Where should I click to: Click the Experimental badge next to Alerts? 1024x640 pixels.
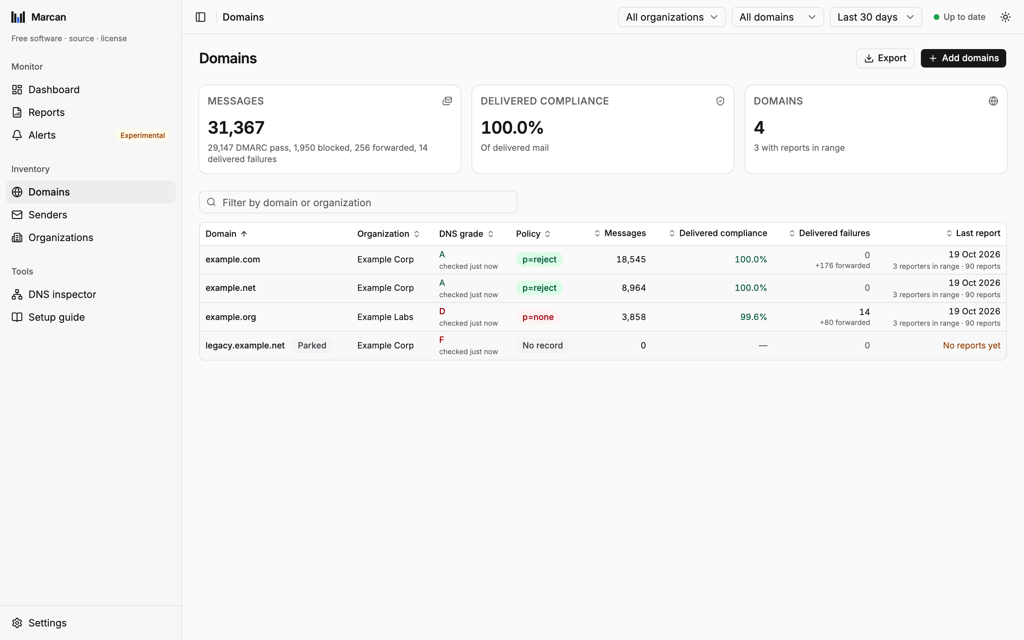coord(143,135)
